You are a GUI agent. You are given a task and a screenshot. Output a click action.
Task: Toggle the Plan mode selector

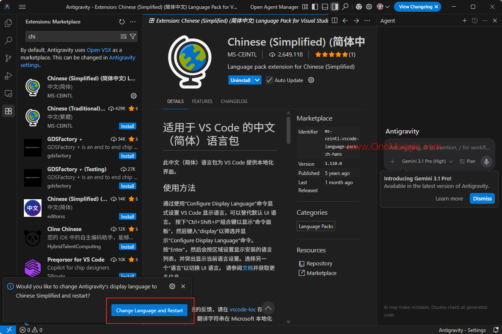467,161
